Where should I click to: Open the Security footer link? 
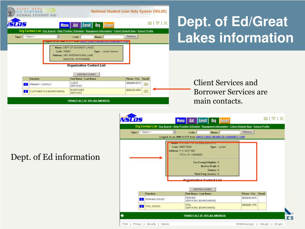point(151,224)
